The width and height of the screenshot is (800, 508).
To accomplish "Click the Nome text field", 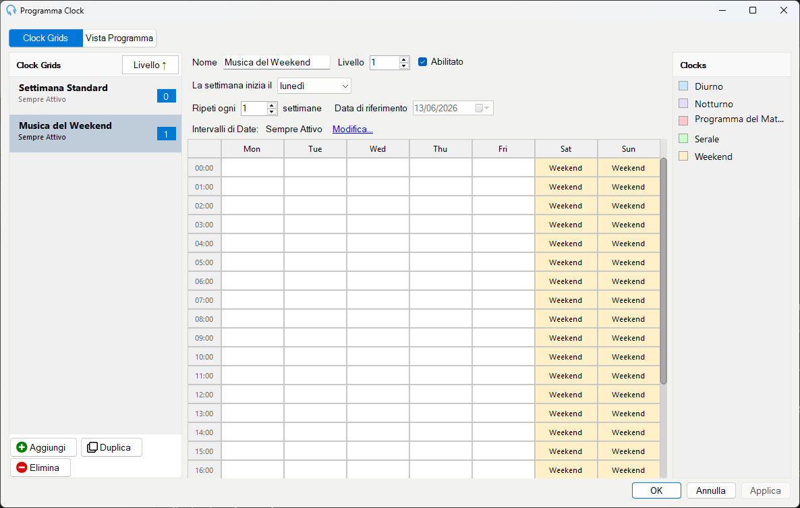I will coord(277,62).
